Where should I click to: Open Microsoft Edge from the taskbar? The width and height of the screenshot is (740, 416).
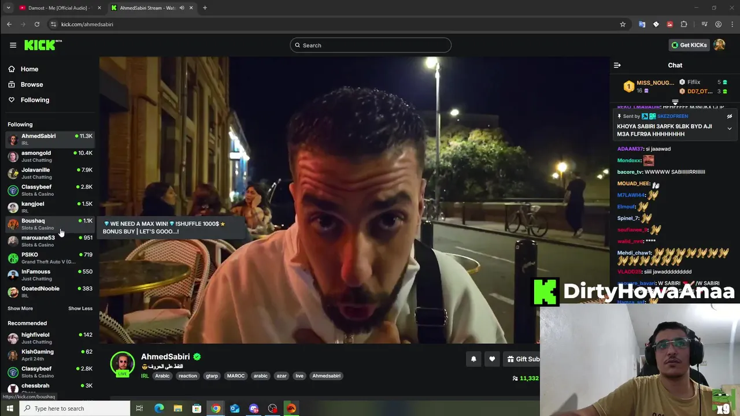pyautogui.click(x=159, y=408)
